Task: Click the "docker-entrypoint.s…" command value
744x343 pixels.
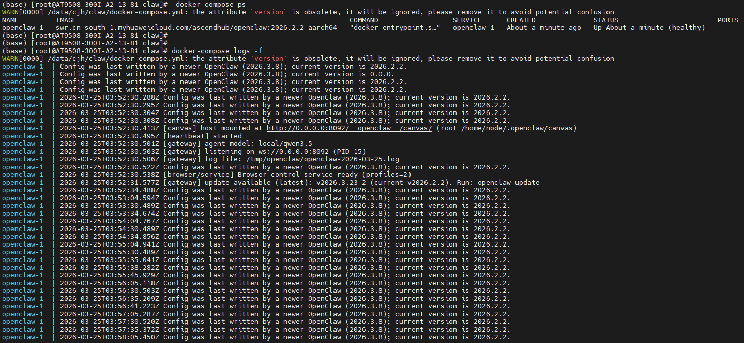Action: (395, 28)
